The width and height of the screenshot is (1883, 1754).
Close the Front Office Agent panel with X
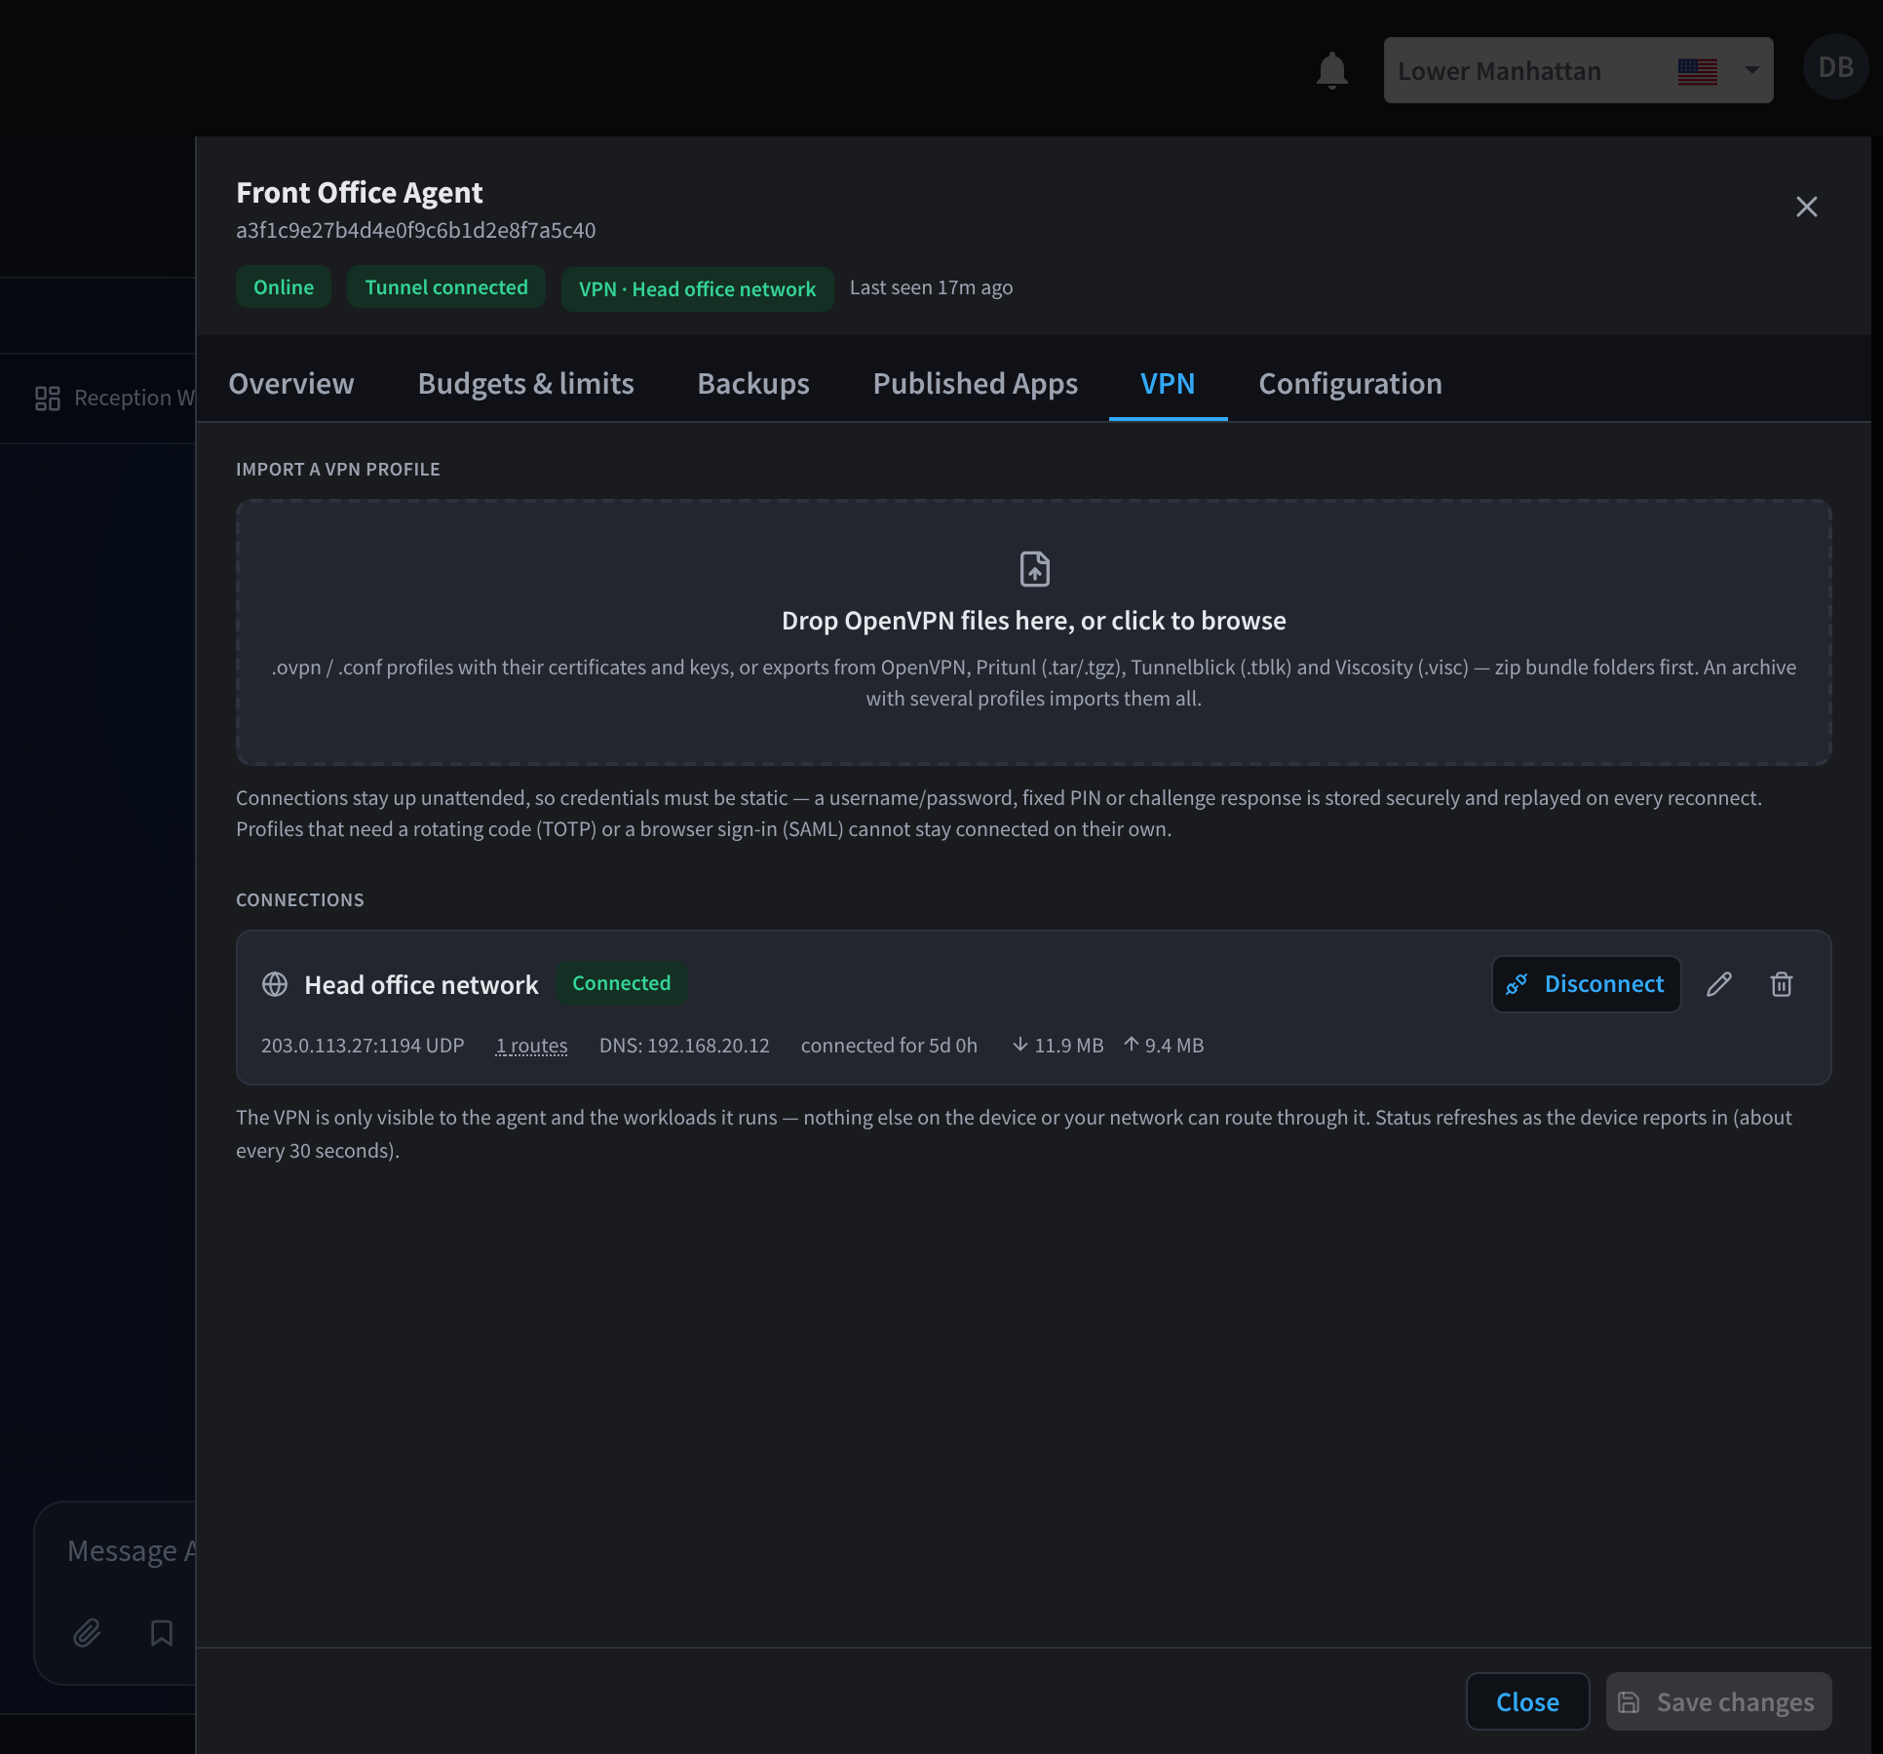(1806, 207)
